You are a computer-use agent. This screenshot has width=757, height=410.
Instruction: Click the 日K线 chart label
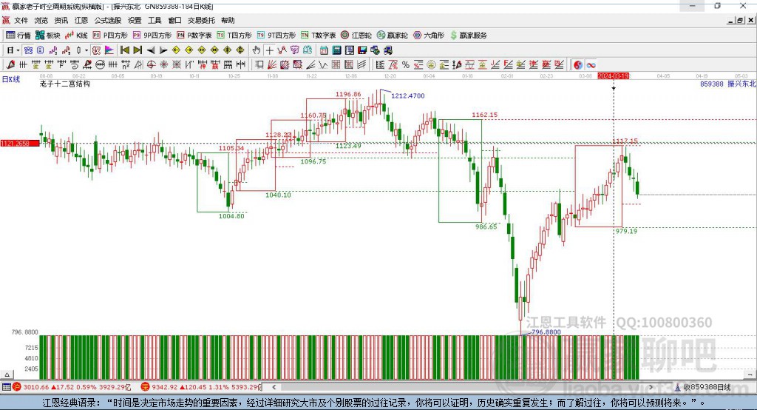(x=11, y=79)
